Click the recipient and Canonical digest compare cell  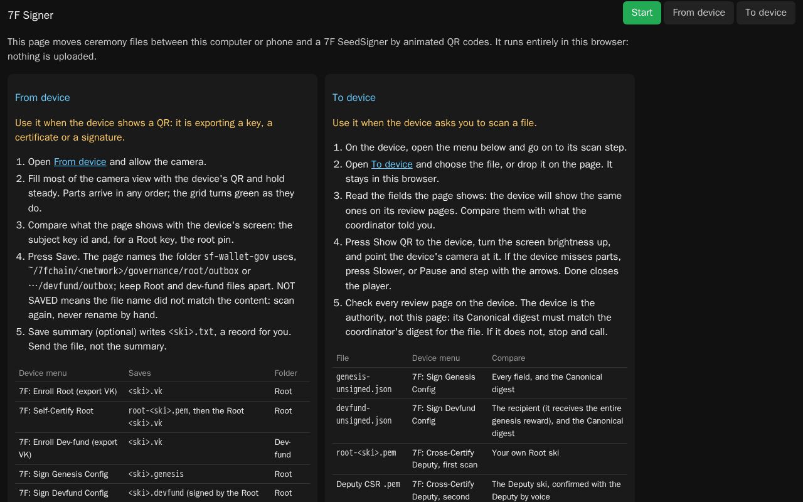[558, 421]
